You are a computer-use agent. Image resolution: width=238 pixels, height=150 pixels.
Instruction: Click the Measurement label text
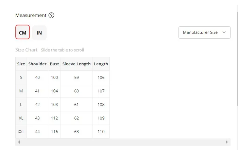[x=31, y=15]
